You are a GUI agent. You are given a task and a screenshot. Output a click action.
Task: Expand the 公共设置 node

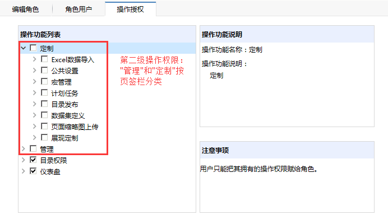[35, 71]
